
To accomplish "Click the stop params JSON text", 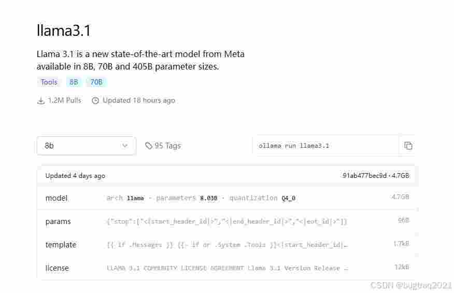I will [x=226, y=222].
